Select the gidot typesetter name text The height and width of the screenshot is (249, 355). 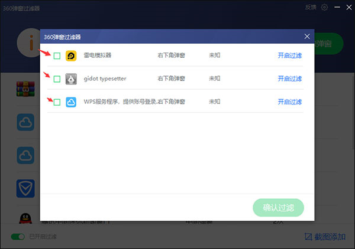[x=105, y=79]
